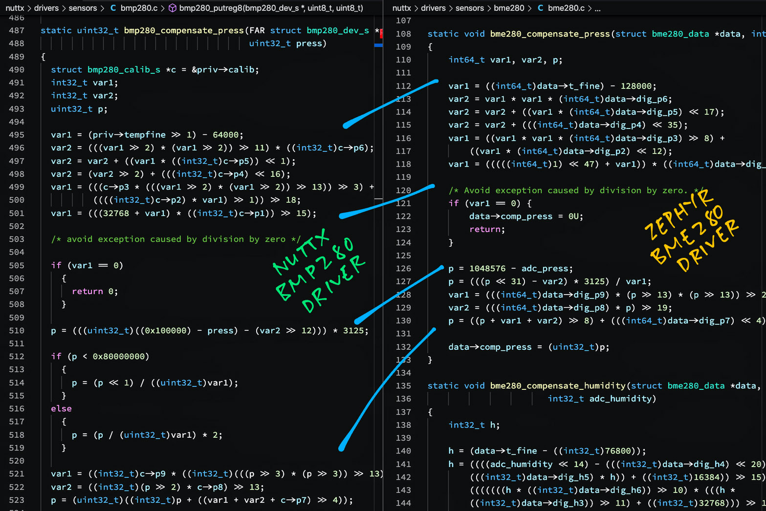Image resolution: width=766 pixels, height=511 pixels.
Task: Click line number 512 in left gutter
Action: [17, 357]
